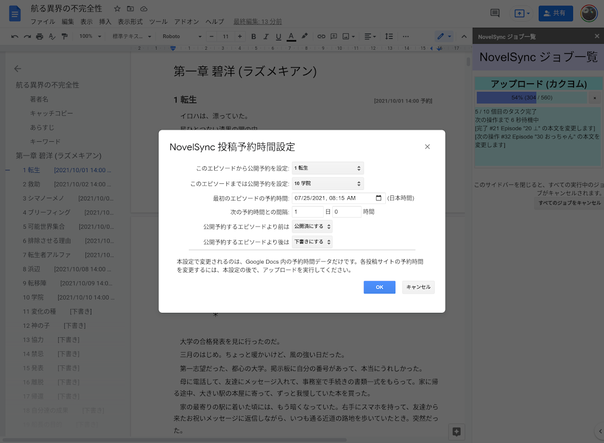Viewport: 604px width, 443px height.
Task: Open the zoom 100% dropdown
Action: coord(90,37)
